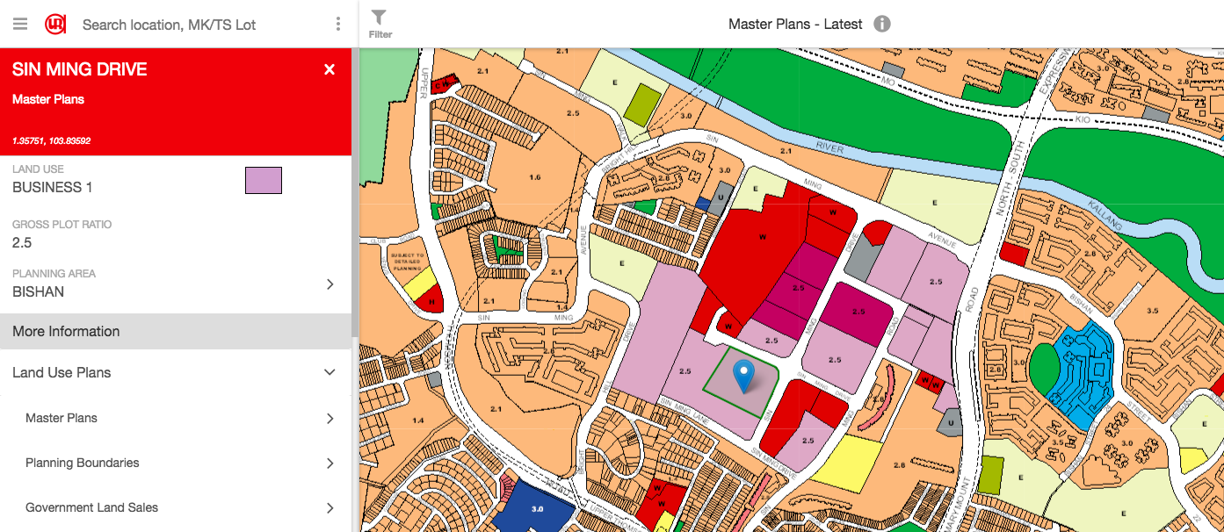Click the Master Plans - Latest map title
This screenshot has width=1224, height=532.
(x=795, y=24)
